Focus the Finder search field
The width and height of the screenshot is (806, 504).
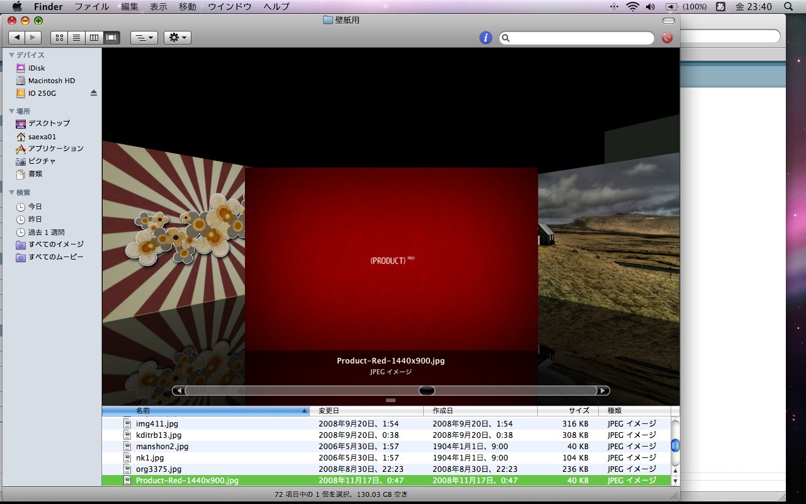pyautogui.click(x=577, y=38)
